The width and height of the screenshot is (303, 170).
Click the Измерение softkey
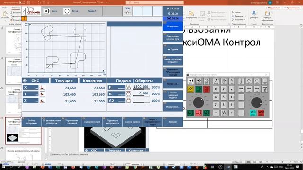pyautogui.click(x=173, y=107)
